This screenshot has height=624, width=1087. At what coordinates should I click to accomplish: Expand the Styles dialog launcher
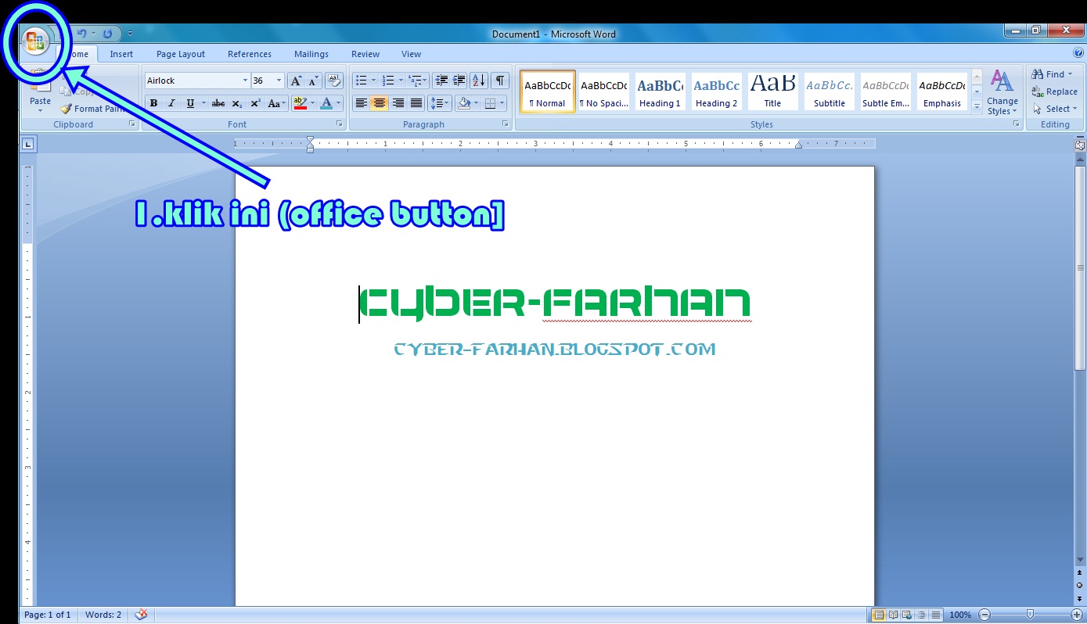tap(1016, 124)
